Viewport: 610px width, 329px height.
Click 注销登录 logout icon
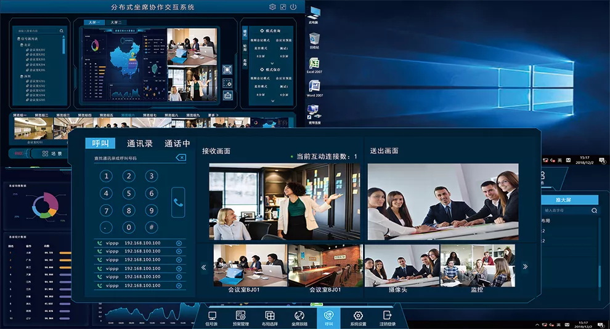388,318
